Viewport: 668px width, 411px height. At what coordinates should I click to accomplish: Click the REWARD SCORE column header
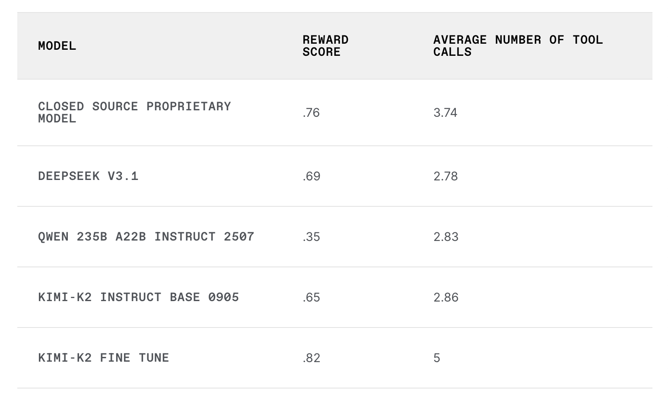coord(325,46)
